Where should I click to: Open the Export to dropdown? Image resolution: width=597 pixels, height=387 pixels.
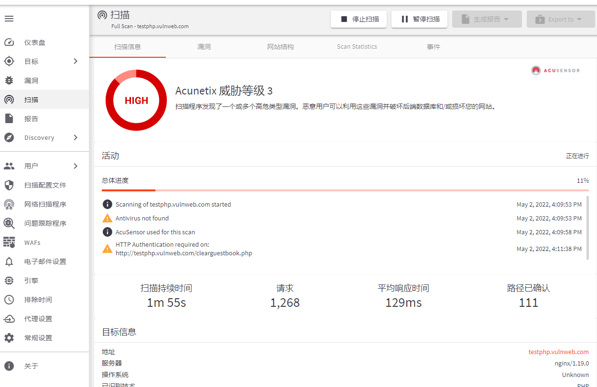[x=561, y=19]
